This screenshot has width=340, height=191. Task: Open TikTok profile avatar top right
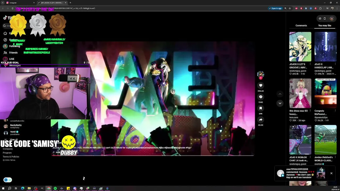click(331, 19)
